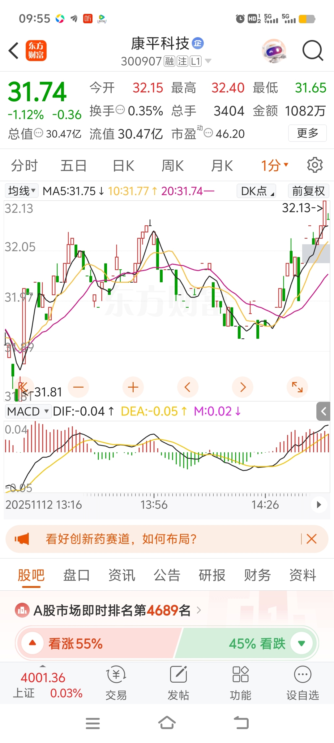The height and width of the screenshot is (743, 334).
Task: Tap the megaphone promo icon
Action: click(x=22, y=539)
